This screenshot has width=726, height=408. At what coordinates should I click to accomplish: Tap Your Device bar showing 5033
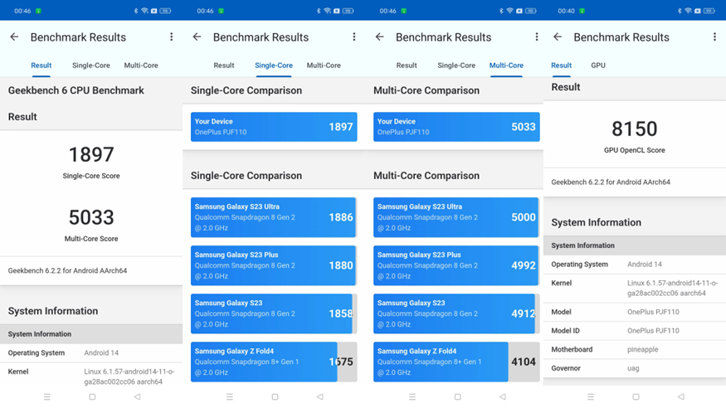coord(456,127)
